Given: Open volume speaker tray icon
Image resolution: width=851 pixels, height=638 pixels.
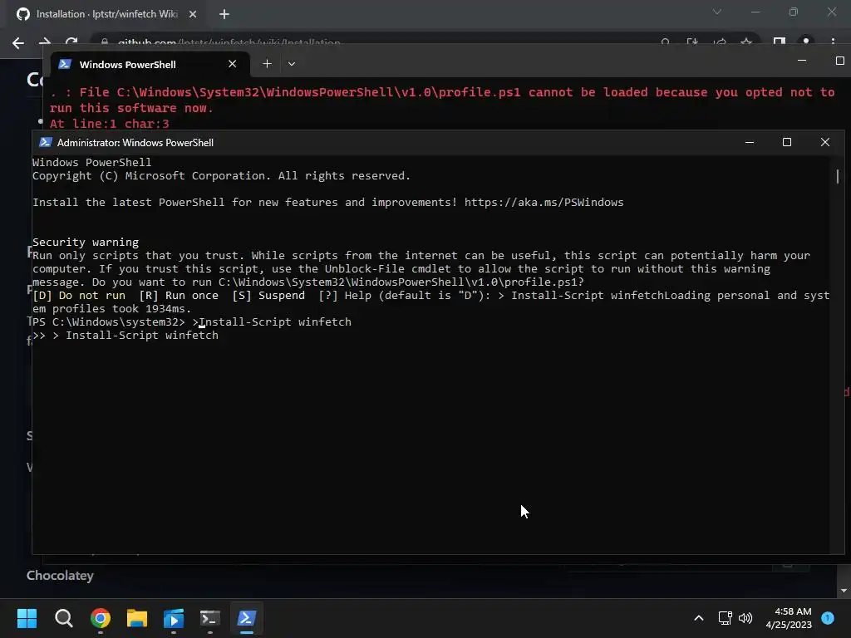Looking at the screenshot, I should tap(745, 618).
